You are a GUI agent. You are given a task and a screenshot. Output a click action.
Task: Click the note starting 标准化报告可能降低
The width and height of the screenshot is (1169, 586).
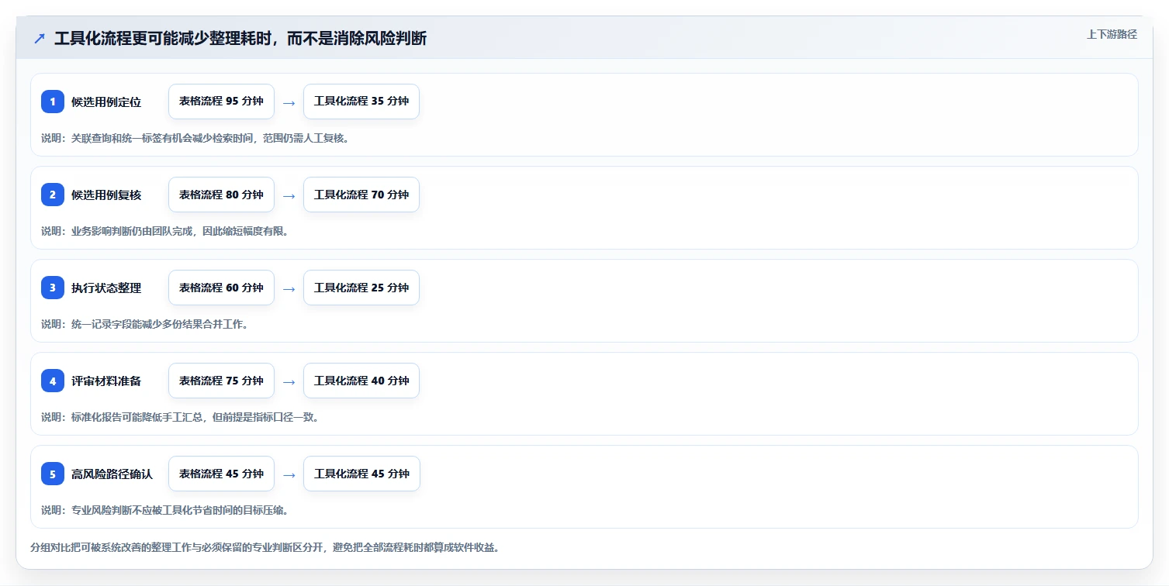[x=180, y=417]
